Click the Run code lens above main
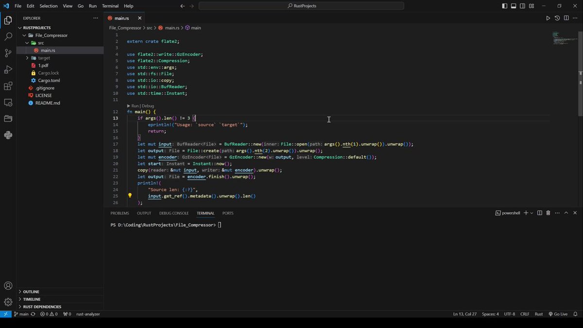Viewport: 583px width, 328px height. 135,105
